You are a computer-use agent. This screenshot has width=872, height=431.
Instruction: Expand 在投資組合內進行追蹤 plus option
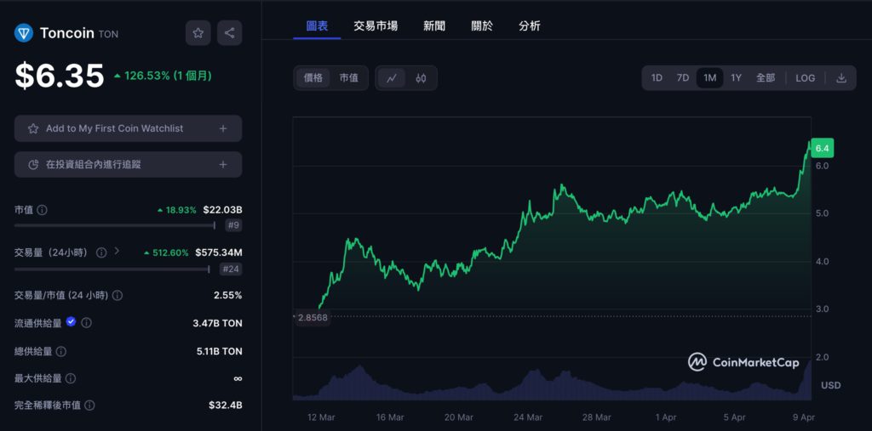pyautogui.click(x=222, y=164)
